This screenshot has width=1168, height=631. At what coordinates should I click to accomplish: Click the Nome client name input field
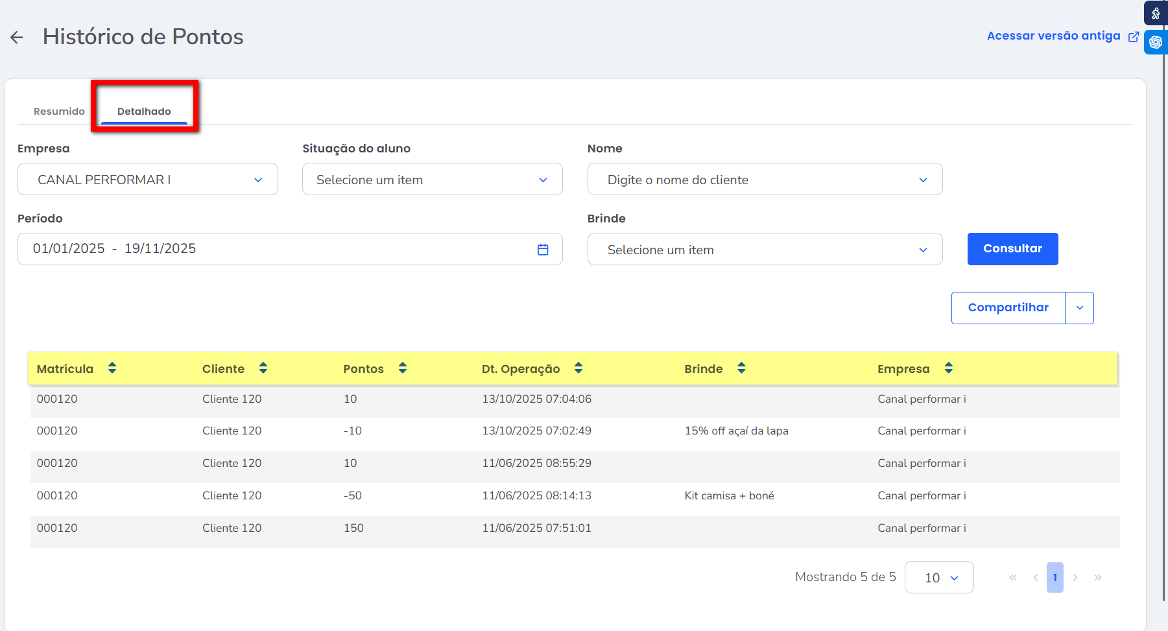coord(752,180)
